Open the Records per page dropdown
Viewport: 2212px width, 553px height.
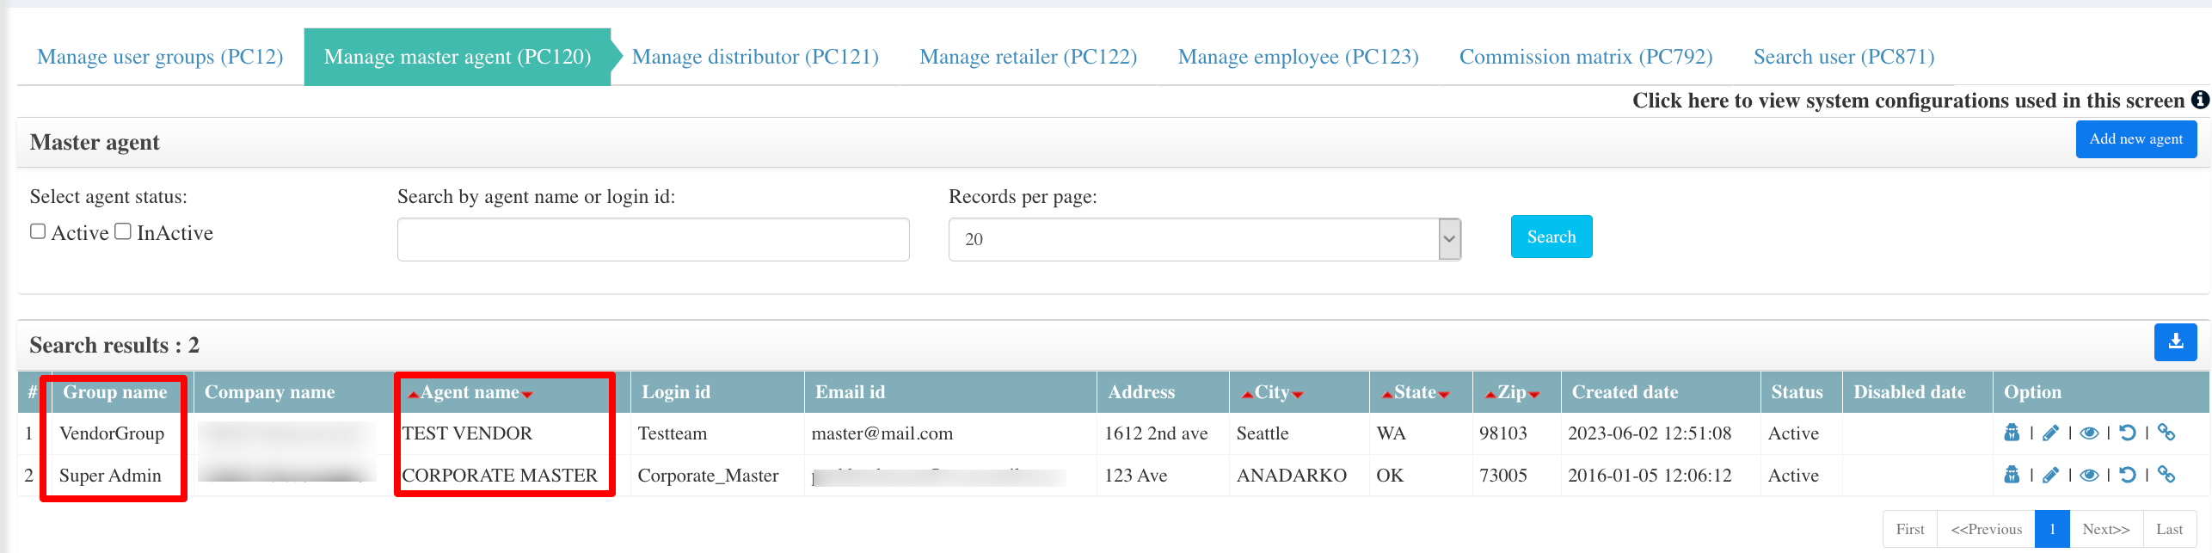click(1204, 239)
